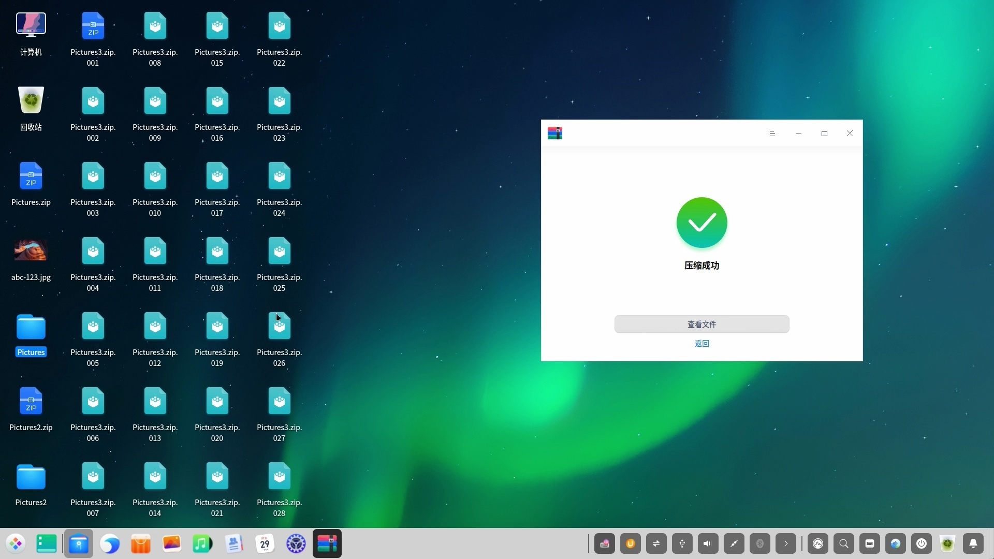Select Pictures2.zip on the desktop

31,409
